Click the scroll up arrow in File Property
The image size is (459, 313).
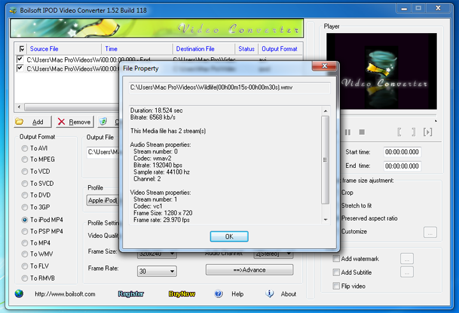tap(326, 111)
